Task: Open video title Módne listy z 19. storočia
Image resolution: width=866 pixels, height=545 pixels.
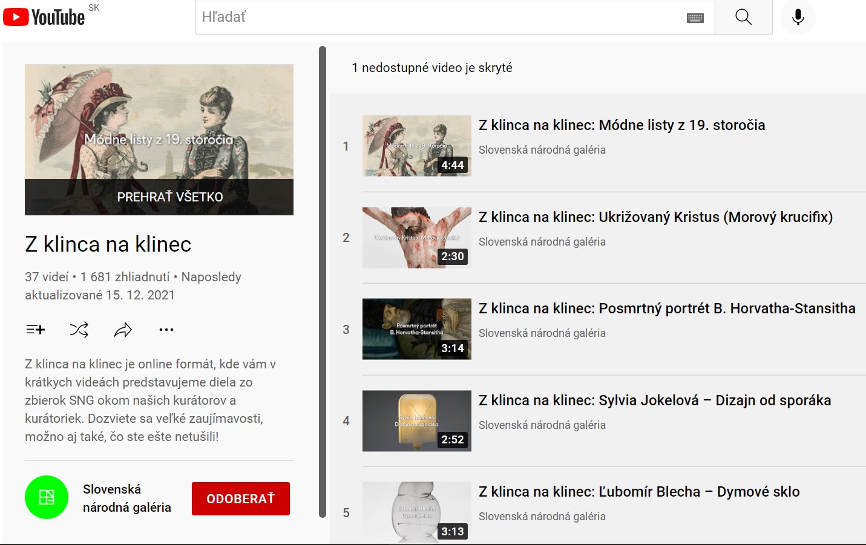Action: (x=622, y=125)
